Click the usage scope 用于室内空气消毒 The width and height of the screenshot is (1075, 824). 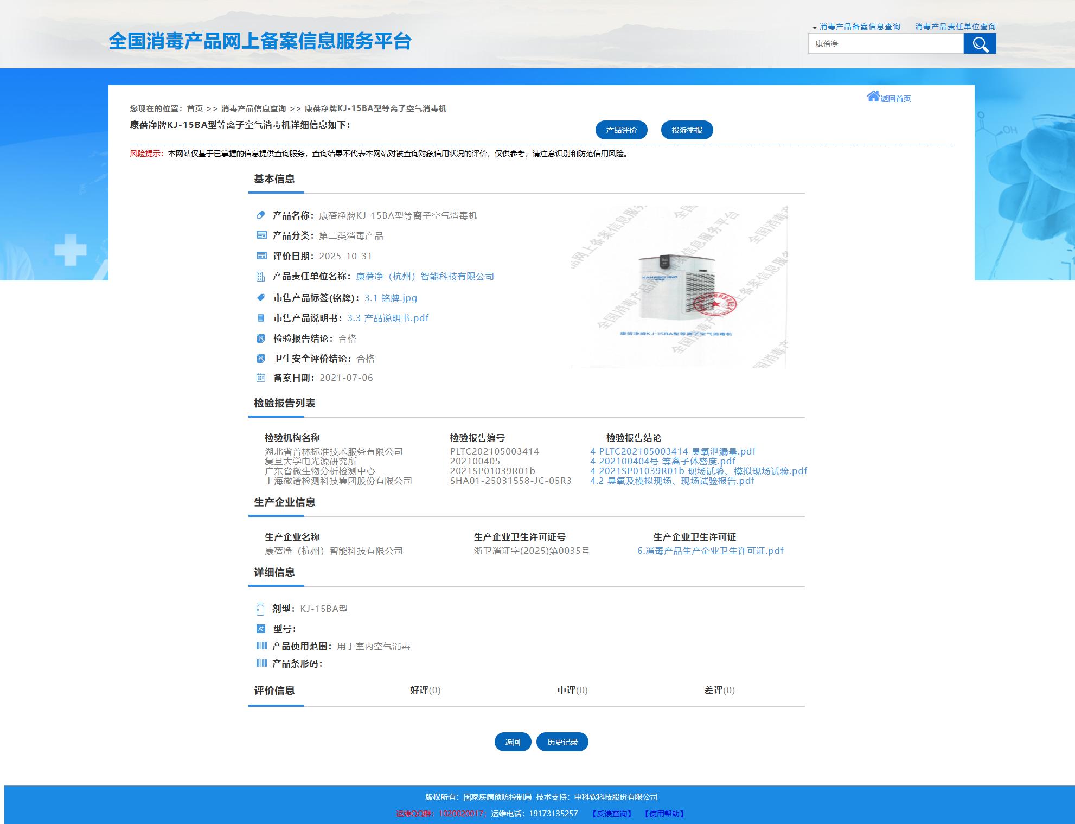click(x=374, y=646)
